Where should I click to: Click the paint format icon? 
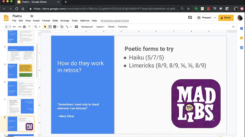29,27
